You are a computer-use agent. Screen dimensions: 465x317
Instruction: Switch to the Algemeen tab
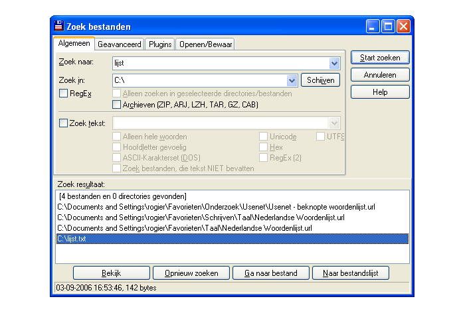click(x=74, y=44)
